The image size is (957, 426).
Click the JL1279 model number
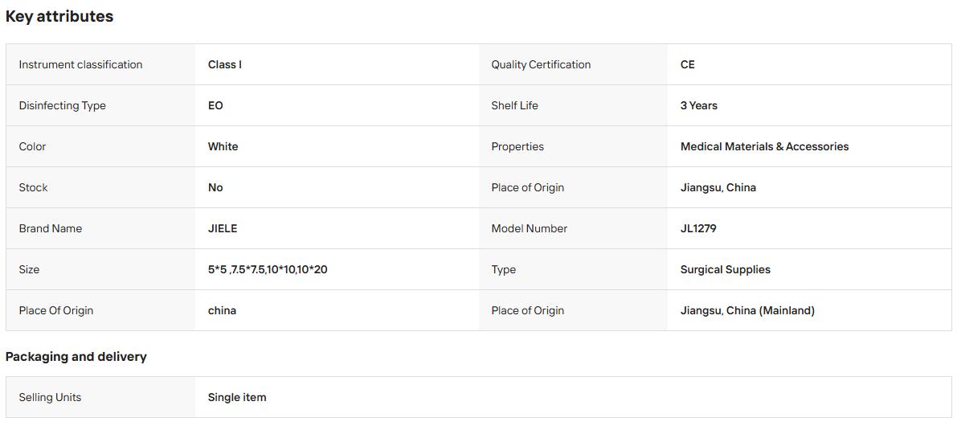tap(698, 228)
